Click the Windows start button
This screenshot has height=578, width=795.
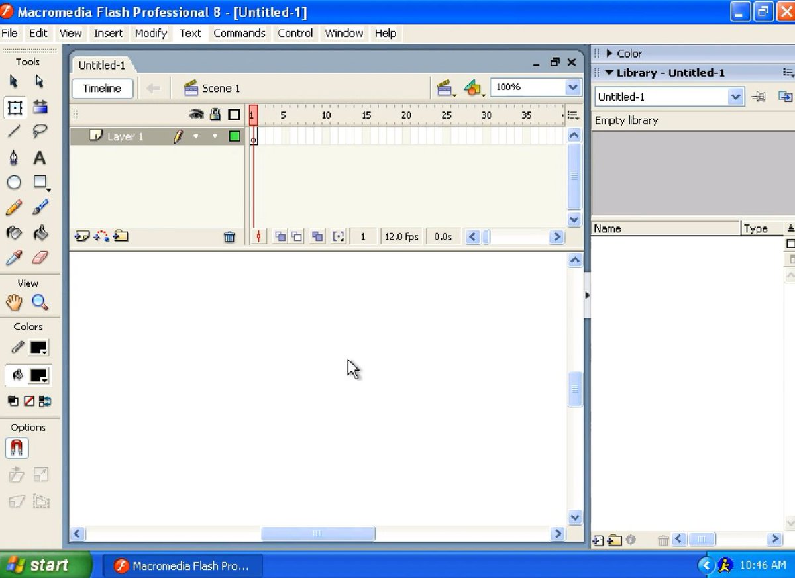point(45,565)
